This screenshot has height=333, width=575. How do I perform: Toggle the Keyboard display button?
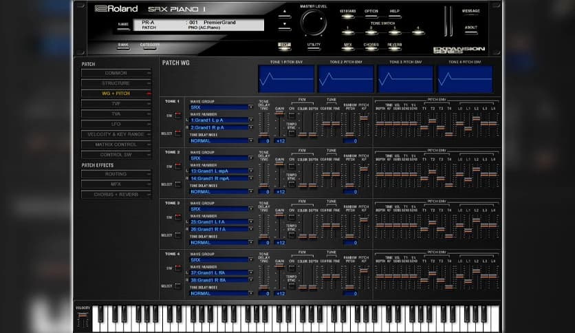[347, 16]
